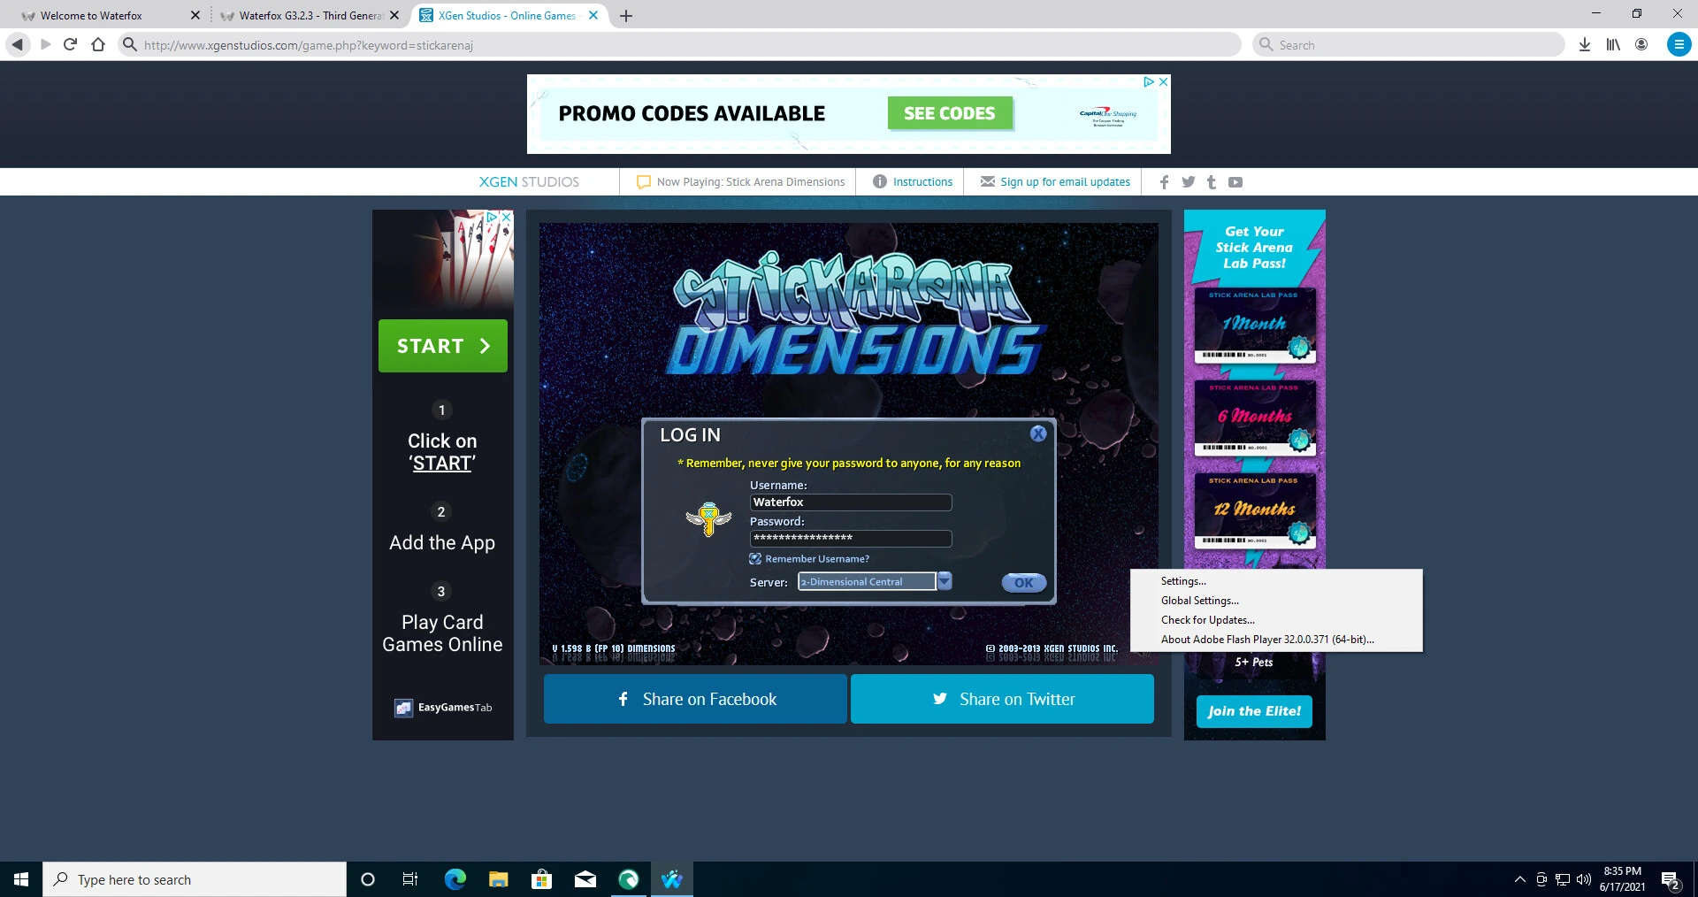Click Share on Facebook button

[x=695, y=699]
